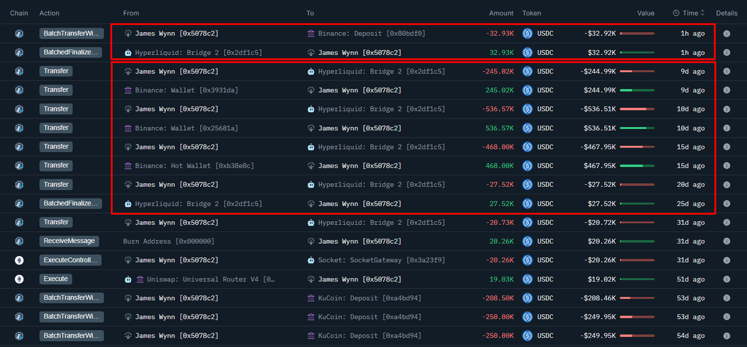Click BatchedFinalize... badge in the 25d ago row
The height and width of the screenshot is (347, 747).
click(70, 204)
